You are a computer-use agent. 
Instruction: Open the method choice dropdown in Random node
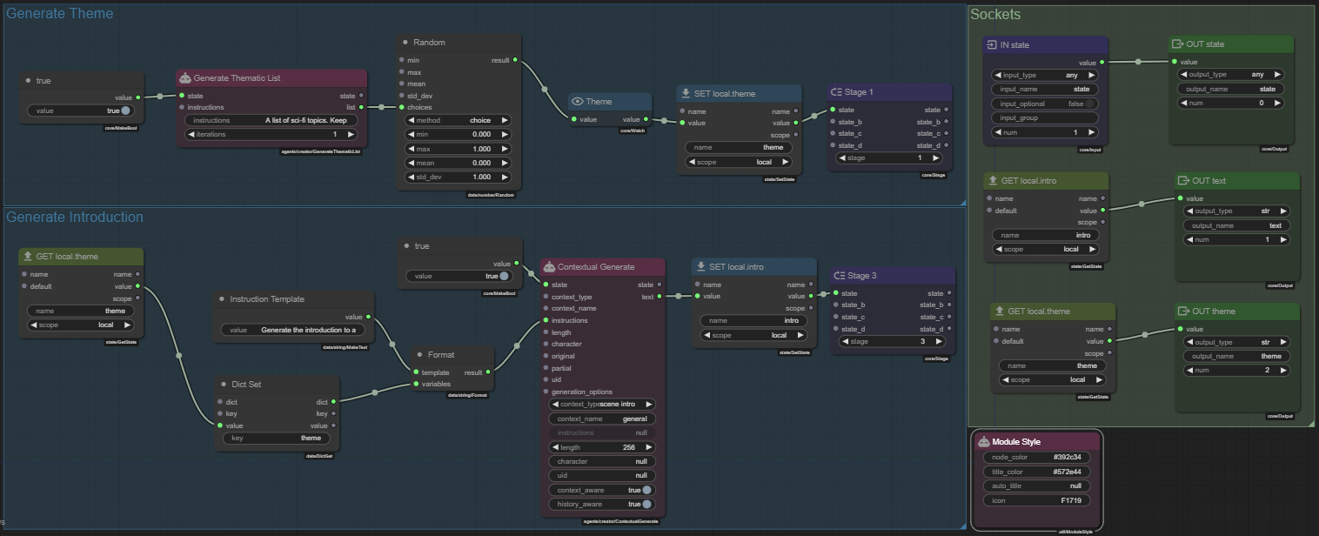[458, 120]
